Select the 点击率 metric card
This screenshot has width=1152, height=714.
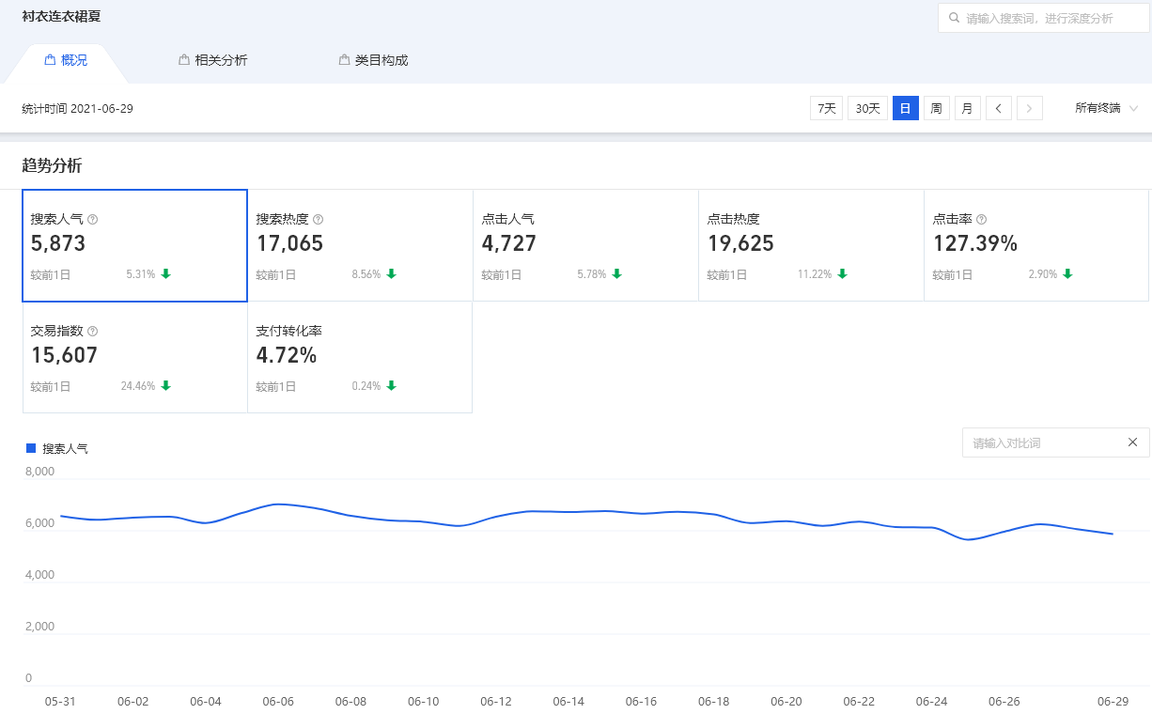click(x=1036, y=245)
